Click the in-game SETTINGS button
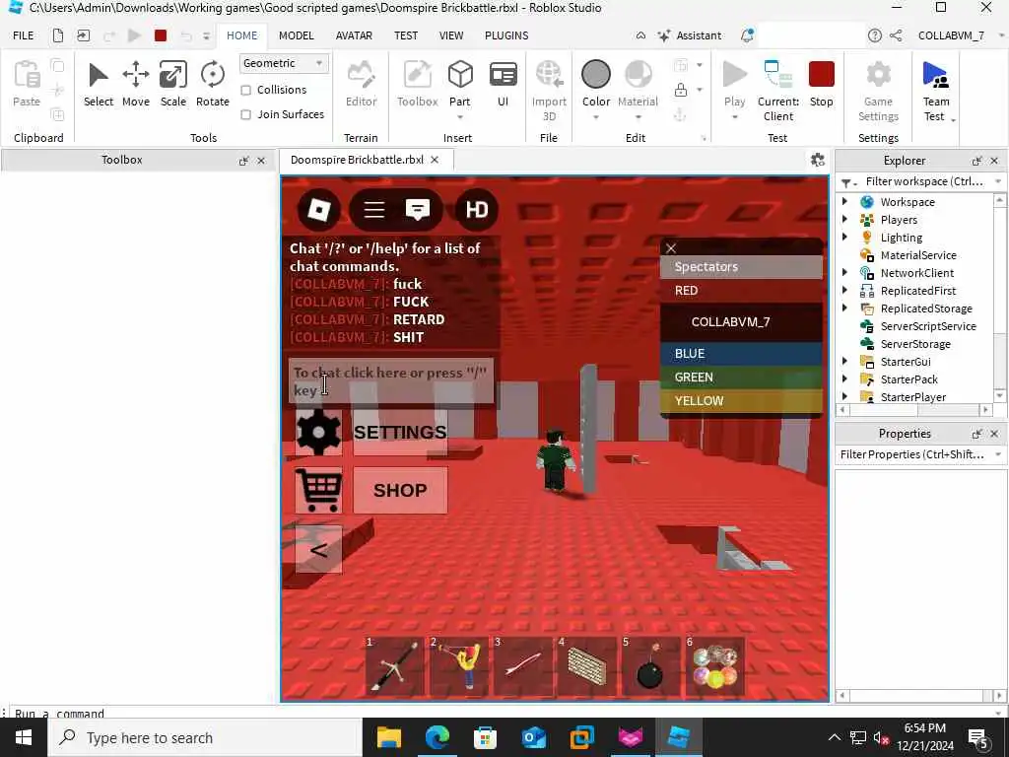Viewport: 1009px width, 757px height. [400, 432]
